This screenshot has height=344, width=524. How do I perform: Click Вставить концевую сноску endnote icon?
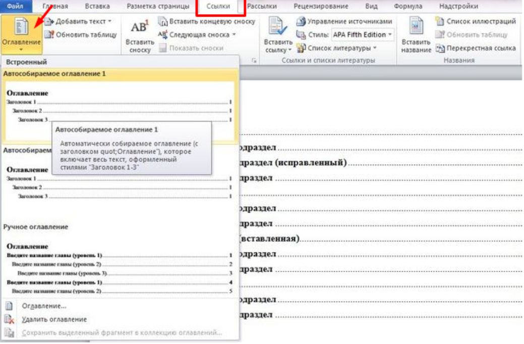tap(163, 22)
